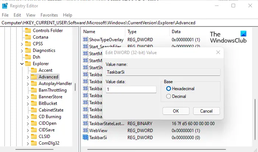The height and width of the screenshot is (152, 258).
Task: Click the AutoplayHandler folder icon
Action: click(x=34, y=84)
